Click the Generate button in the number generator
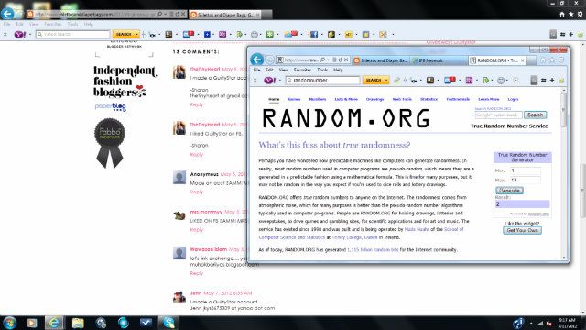The height and width of the screenshot is (330, 586). point(509,191)
